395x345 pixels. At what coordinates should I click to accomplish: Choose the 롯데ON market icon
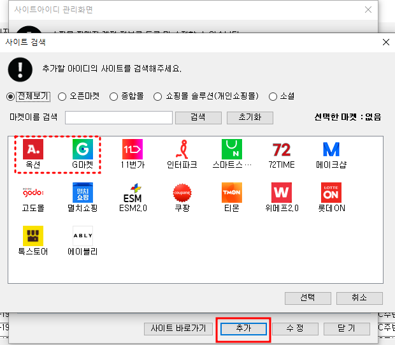331,193
